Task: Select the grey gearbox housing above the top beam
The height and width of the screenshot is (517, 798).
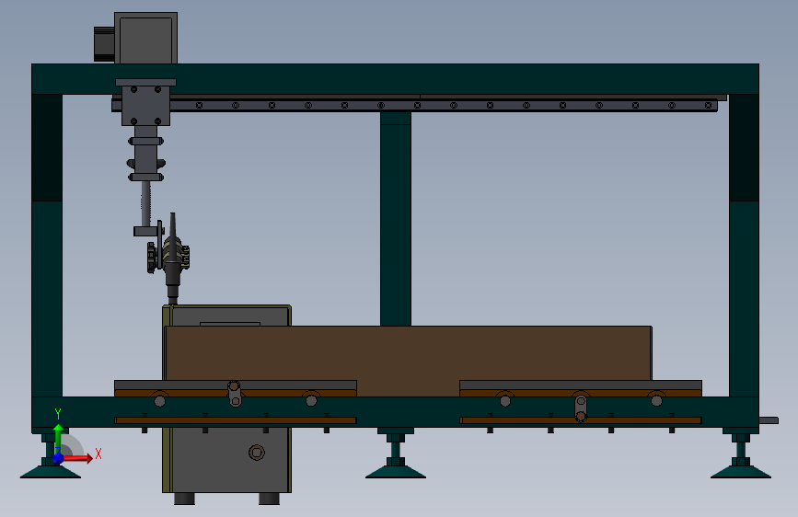Action: [146, 39]
